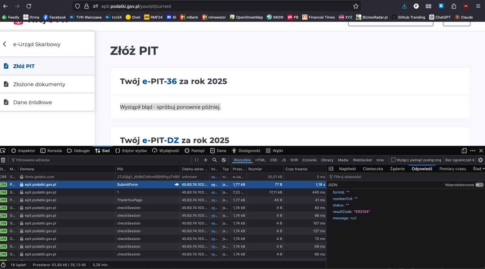Open the ChatGPT bookmark
485x269 pixels.
(440, 17)
